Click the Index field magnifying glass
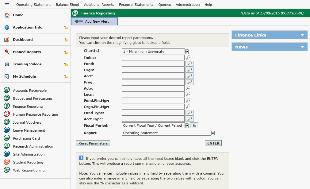 point(188,57)
